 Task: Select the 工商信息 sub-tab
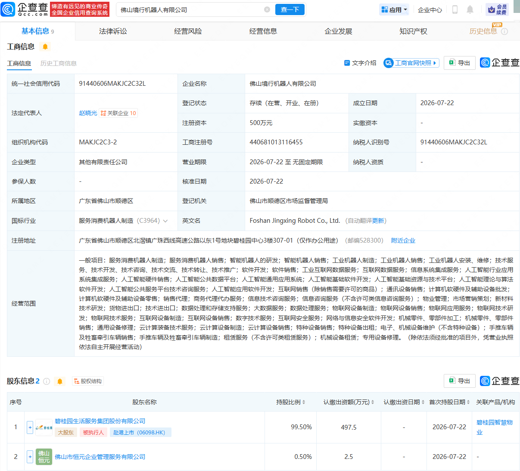19,63
